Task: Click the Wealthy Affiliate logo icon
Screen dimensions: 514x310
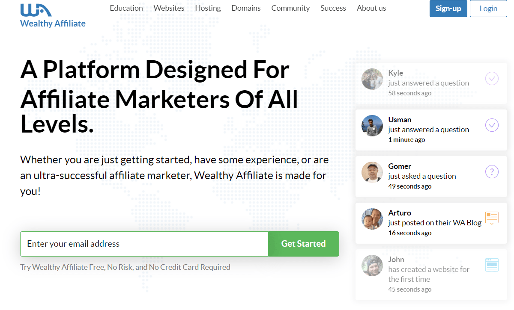Action: coord(36,10)
